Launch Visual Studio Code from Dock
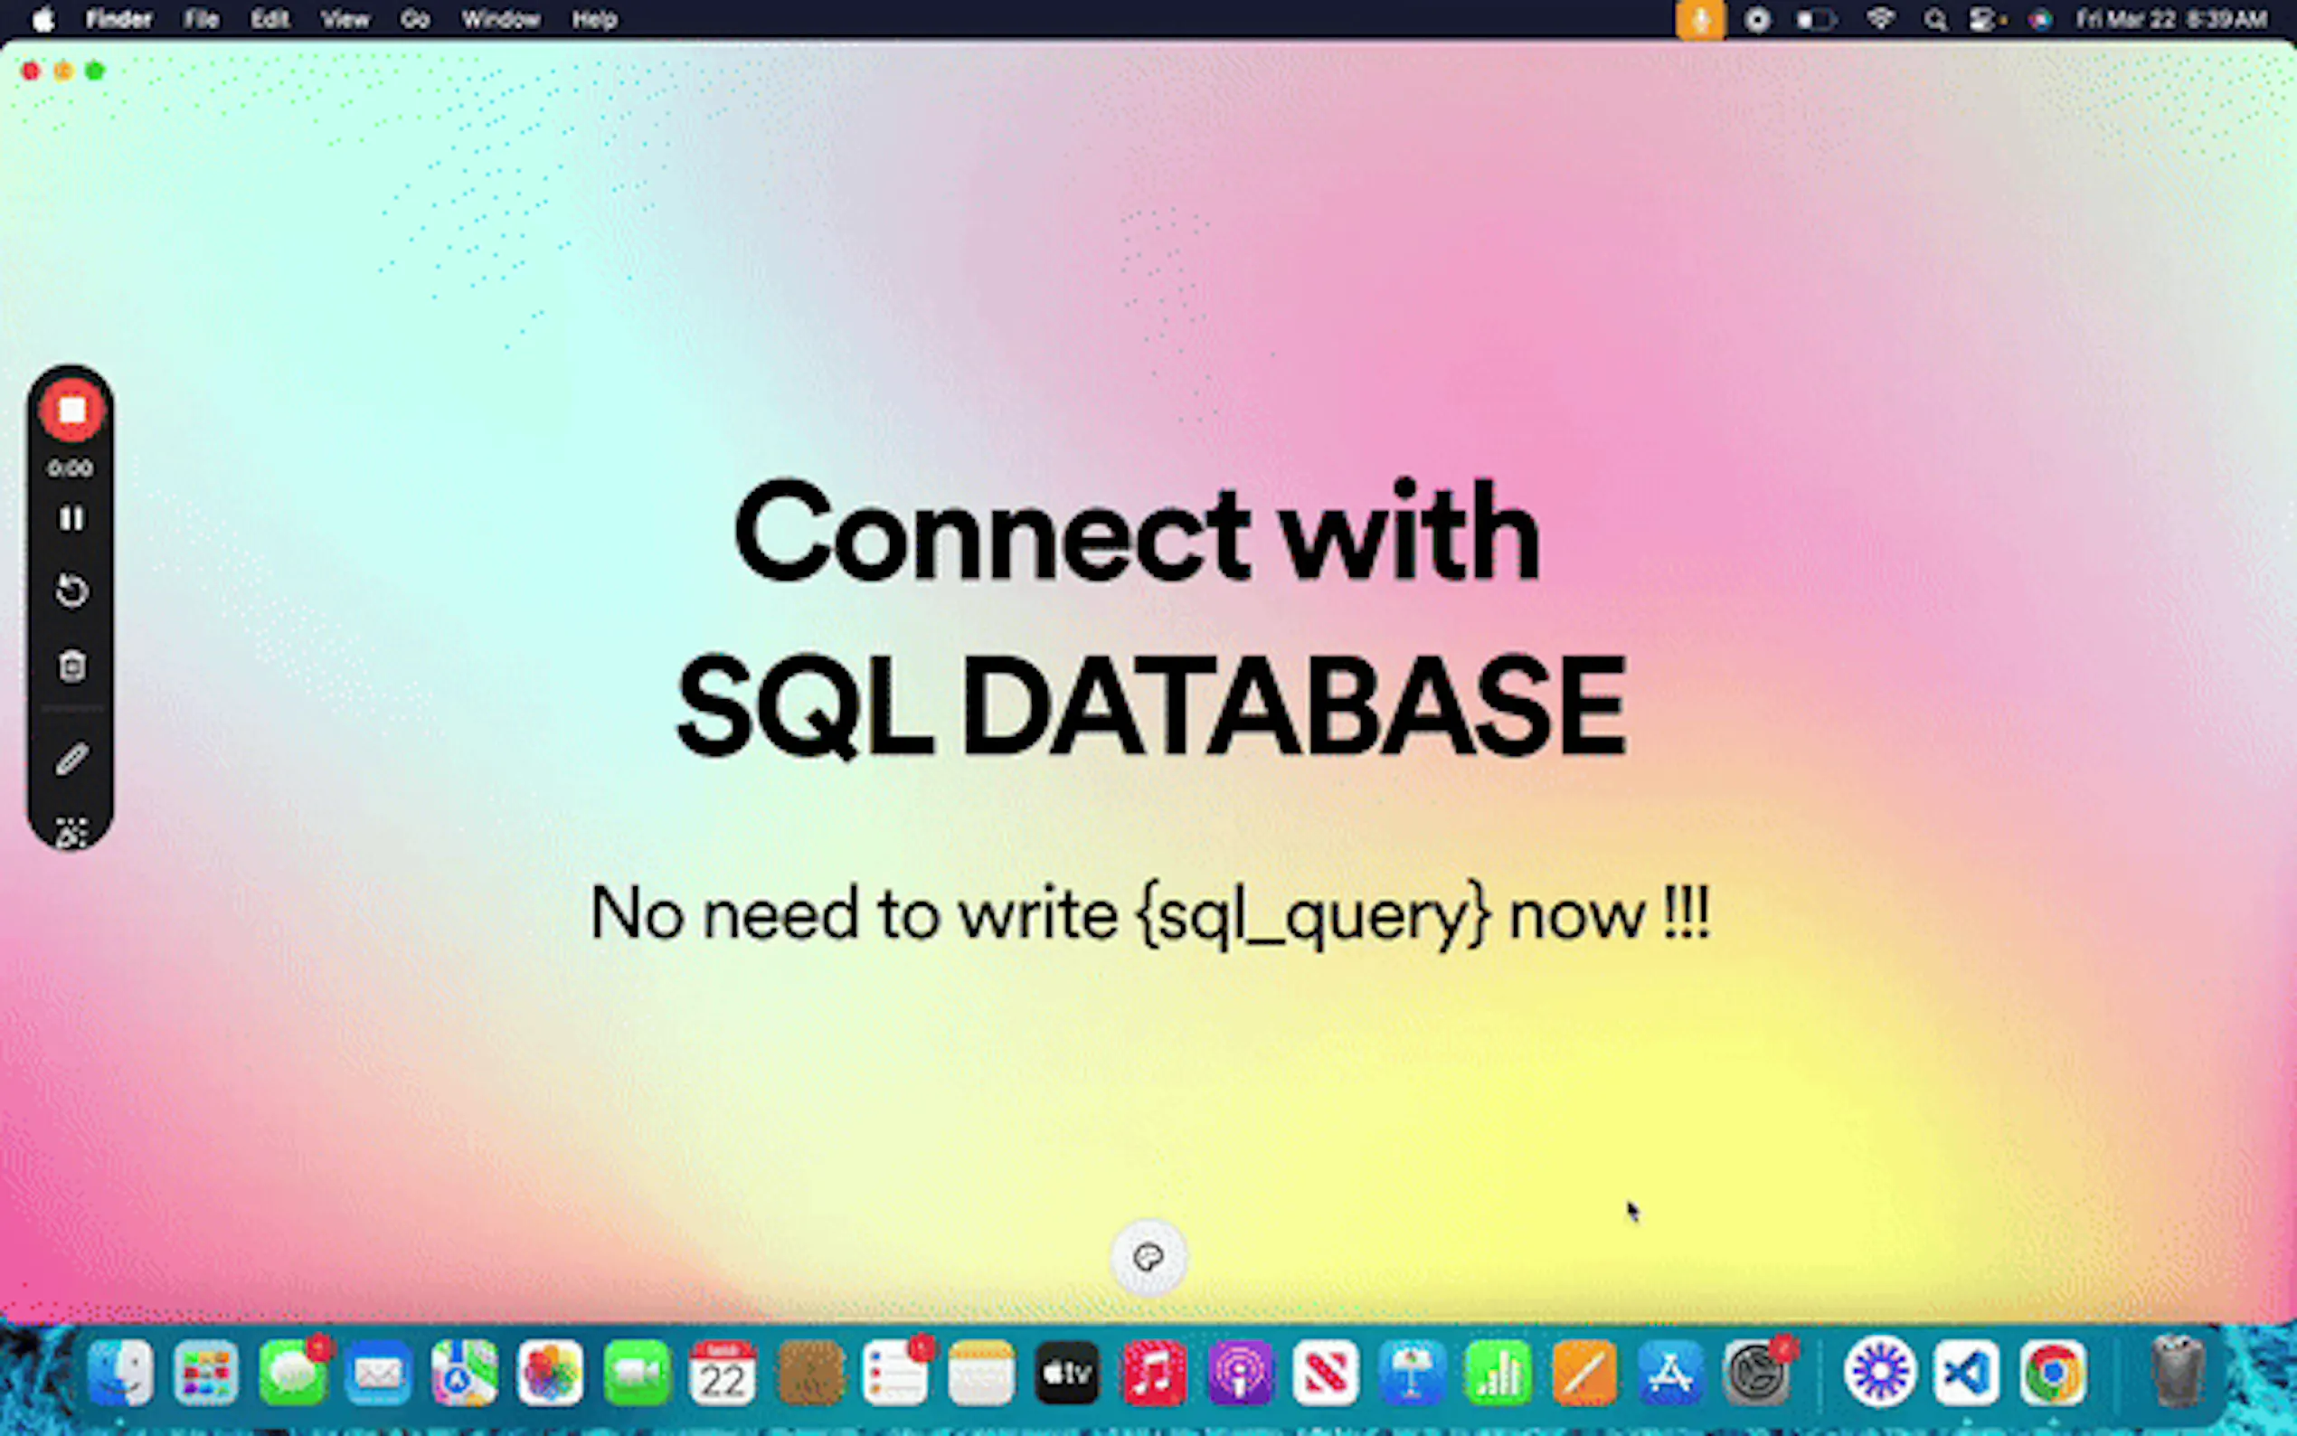This screenshot has height=1436, width=2297. coord(1966,1373)
